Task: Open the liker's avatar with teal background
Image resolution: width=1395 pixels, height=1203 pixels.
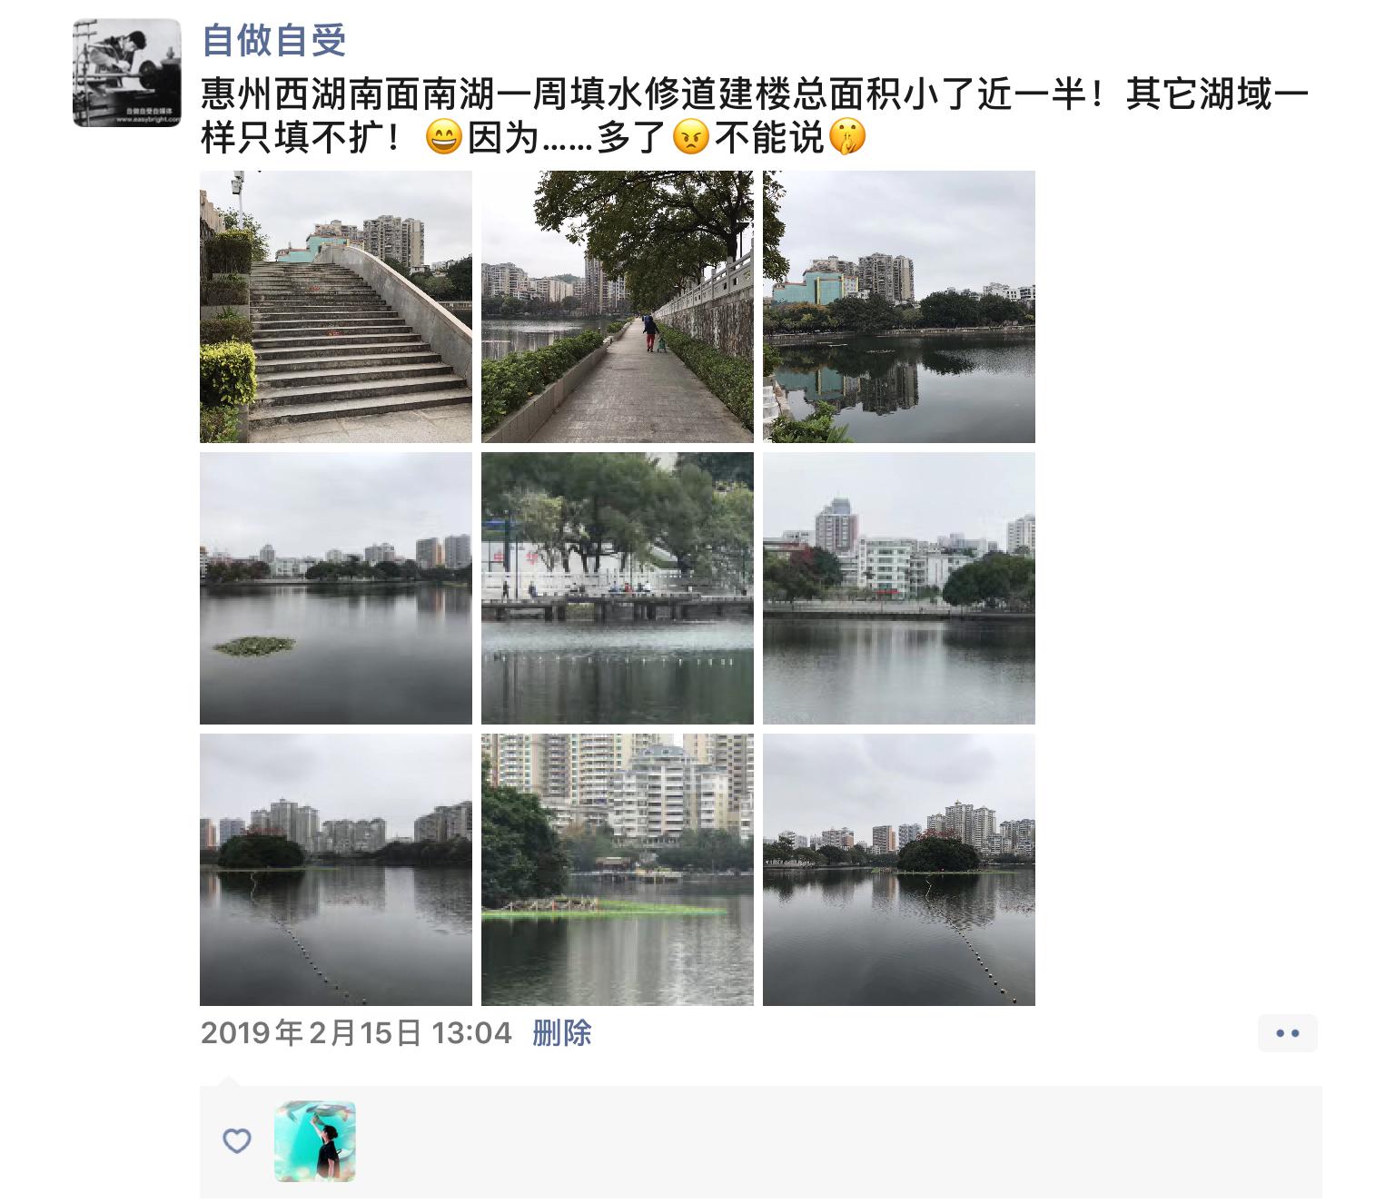Action: pyautogui.click(x=315, y=1141)
